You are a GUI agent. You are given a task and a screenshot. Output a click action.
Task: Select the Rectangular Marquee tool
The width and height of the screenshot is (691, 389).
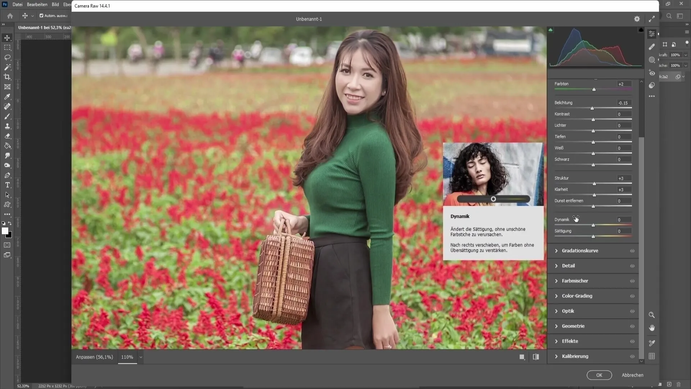tap(7, 48)
